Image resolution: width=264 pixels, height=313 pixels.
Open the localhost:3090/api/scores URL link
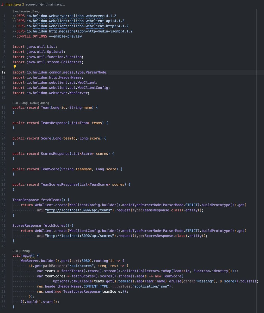pos(79,236)
